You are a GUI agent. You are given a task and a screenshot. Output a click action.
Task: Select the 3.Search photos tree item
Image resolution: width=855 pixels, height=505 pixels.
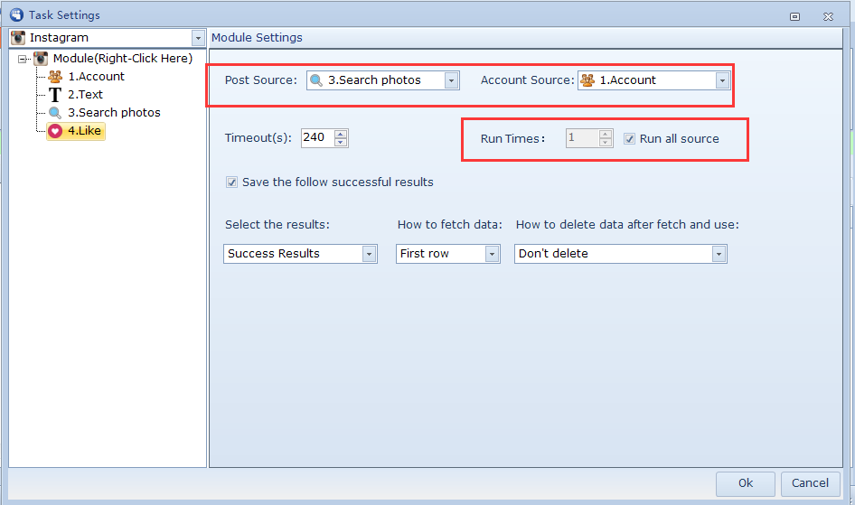click(x=114, y=113)
